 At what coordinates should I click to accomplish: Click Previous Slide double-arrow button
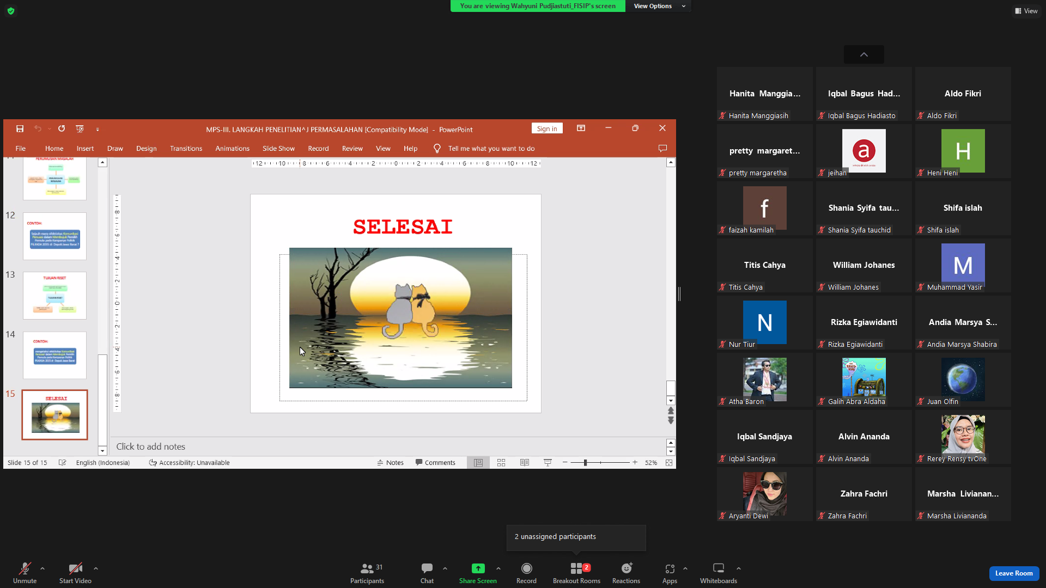click(x=671, y=411)
